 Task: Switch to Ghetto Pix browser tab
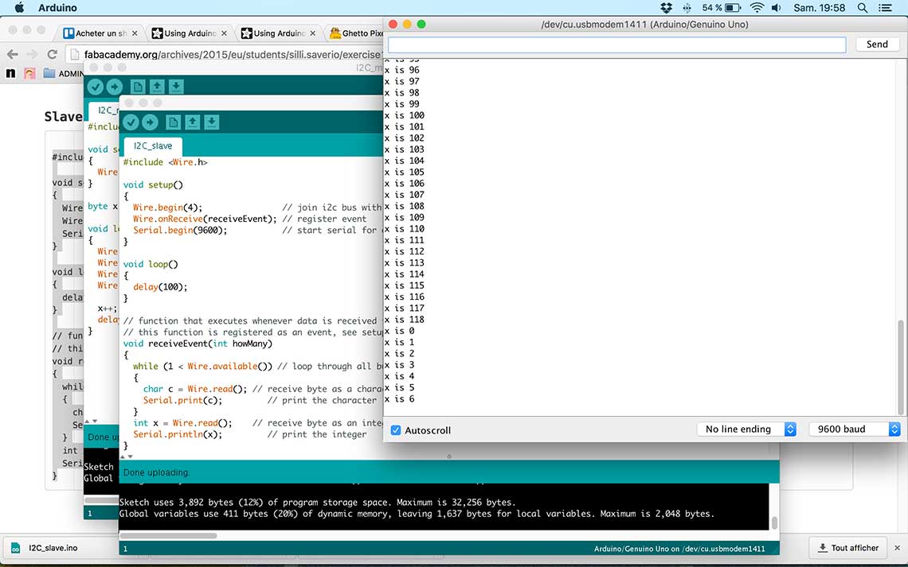coord(357,33)
